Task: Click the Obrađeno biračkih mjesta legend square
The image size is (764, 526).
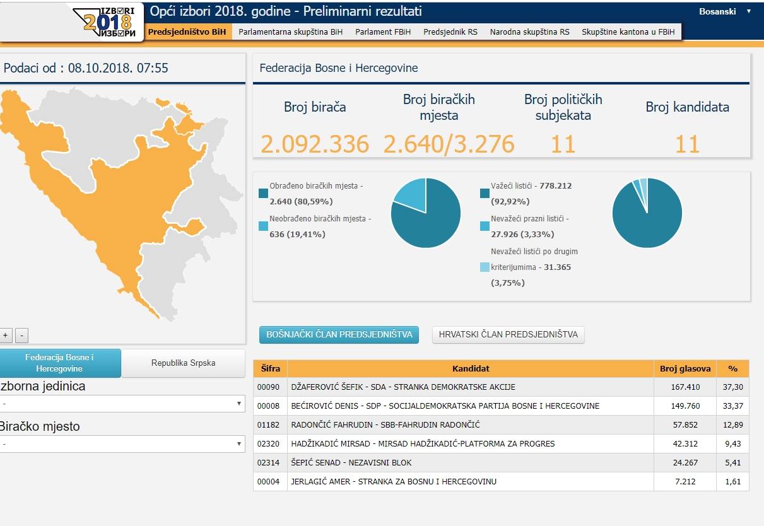Action: [263, 194]
